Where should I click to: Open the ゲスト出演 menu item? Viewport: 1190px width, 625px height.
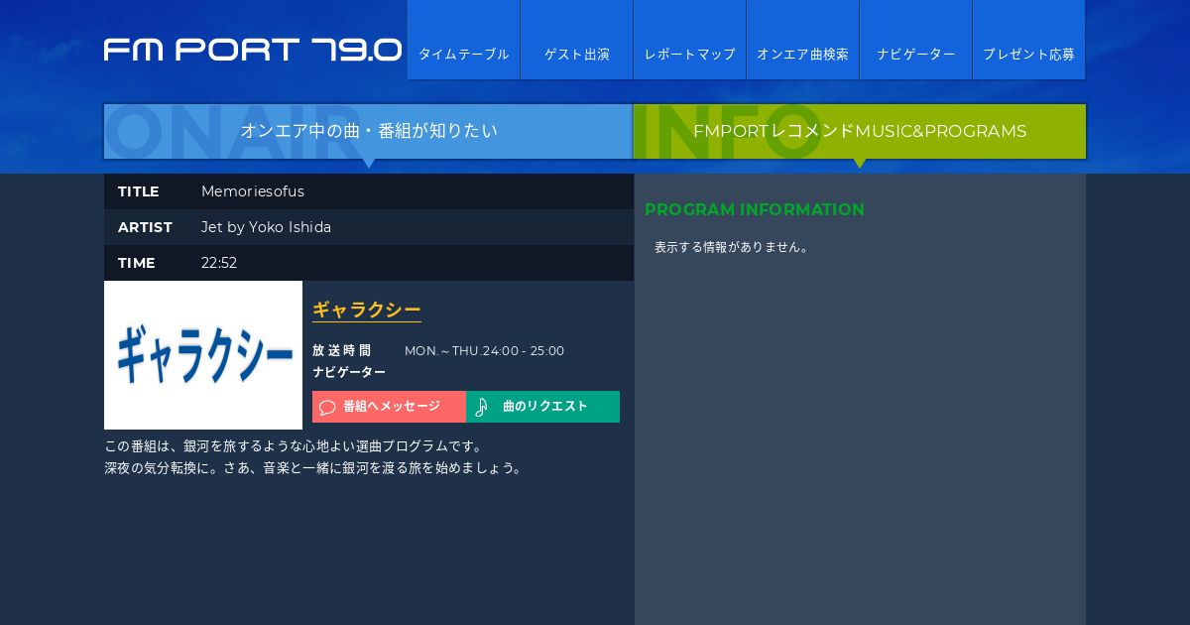(576, 40)
